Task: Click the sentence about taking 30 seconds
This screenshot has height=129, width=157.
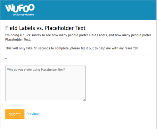Action: coord(72,48)
